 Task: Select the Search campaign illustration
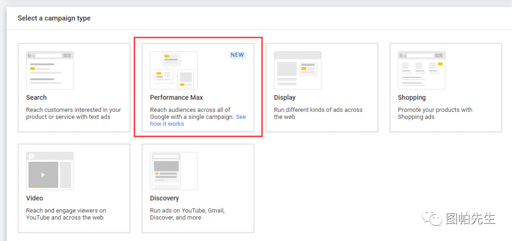50,70
